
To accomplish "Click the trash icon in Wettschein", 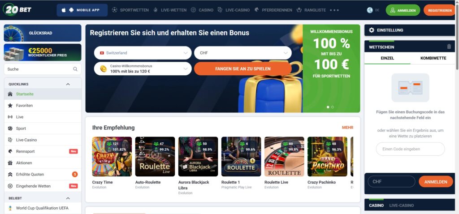I will pyautogui.click(x=449, y=47).
